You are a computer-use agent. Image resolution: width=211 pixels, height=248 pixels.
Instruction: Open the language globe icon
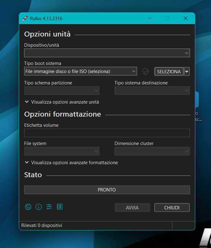point(28,207)
